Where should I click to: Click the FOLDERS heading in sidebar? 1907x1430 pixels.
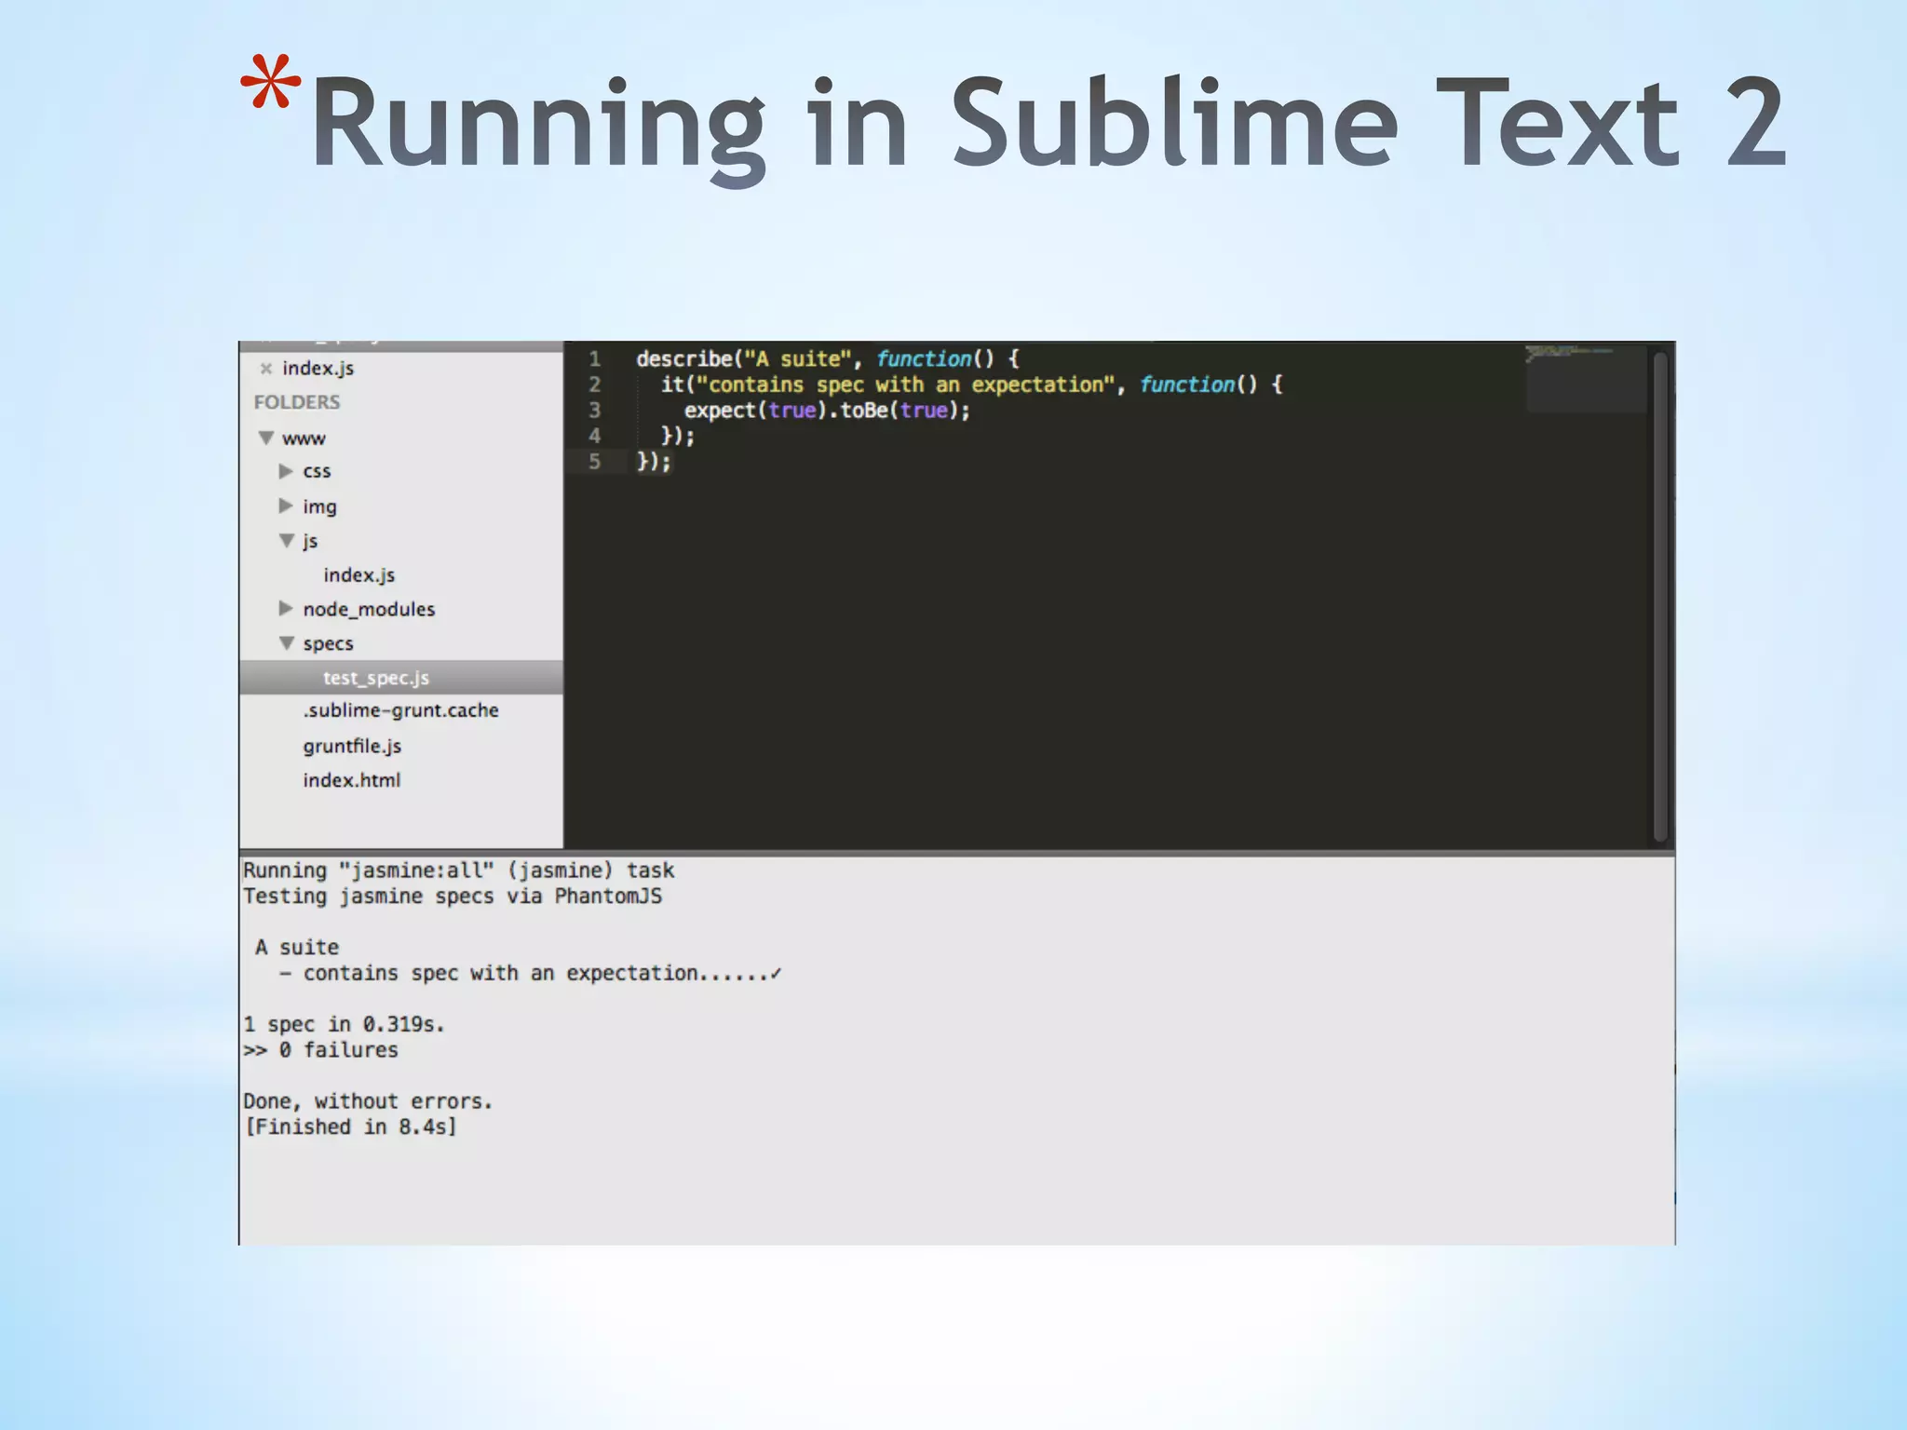point(297,402)
